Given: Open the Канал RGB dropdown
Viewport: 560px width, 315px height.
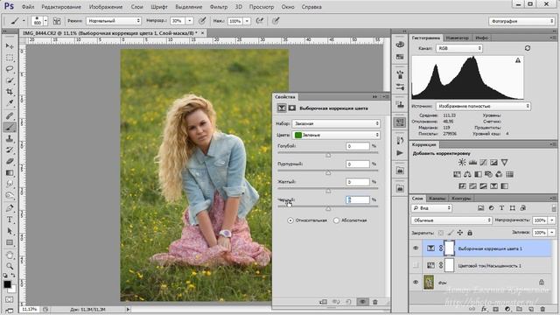Looking at the screenshot, I should (458, 48).
